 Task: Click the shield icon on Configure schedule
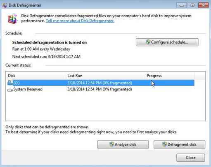[x=148, y=42]
